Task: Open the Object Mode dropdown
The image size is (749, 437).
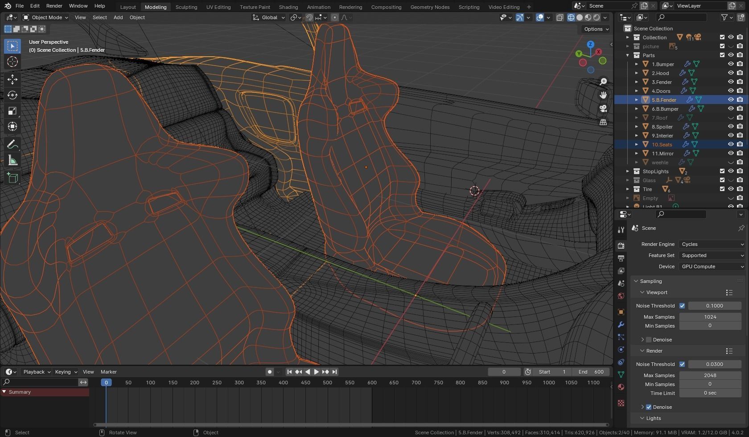Action: pyautogui.click(x=45, y=17)
